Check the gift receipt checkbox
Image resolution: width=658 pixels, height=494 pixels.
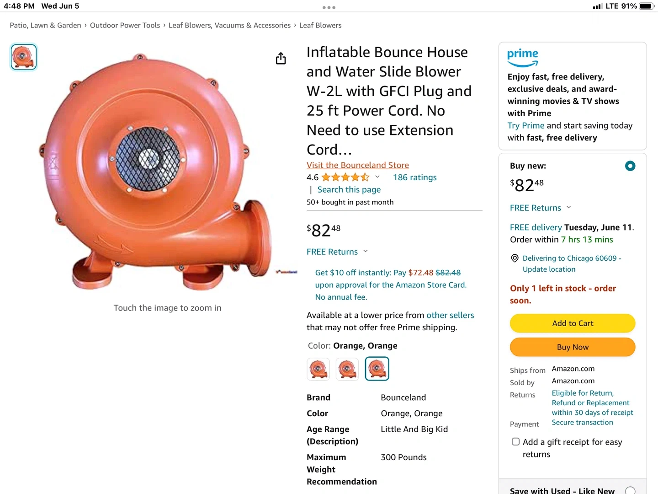pyautogui.click(x=516, y=442)
